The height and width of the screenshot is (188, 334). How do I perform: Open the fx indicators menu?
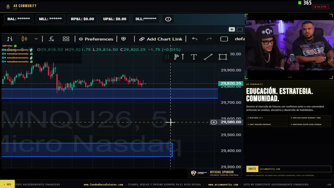point(51,39)
